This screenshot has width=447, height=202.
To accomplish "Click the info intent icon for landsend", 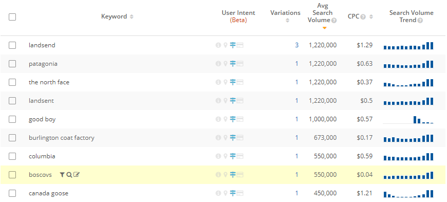I will coord(218,45).
